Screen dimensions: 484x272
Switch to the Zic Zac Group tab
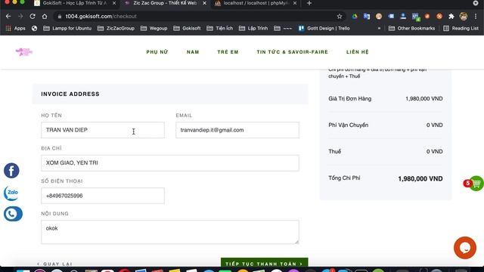coord(165,3)
